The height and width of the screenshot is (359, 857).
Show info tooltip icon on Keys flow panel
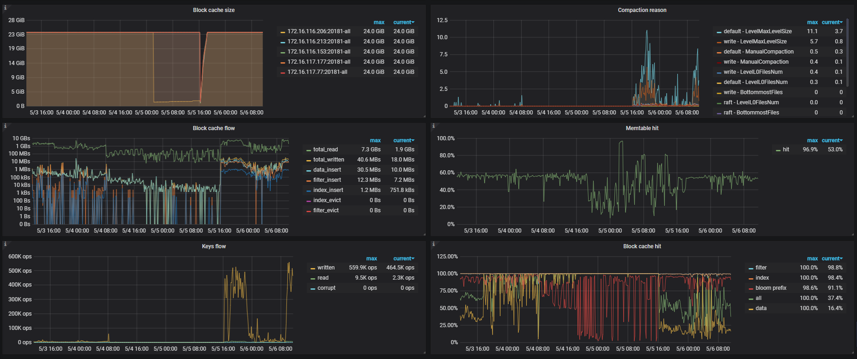[5, 244]
